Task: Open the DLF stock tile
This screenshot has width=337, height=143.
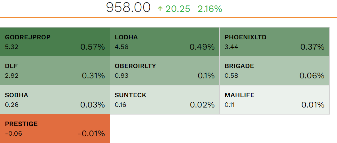Action: click(x=55, y=71)
